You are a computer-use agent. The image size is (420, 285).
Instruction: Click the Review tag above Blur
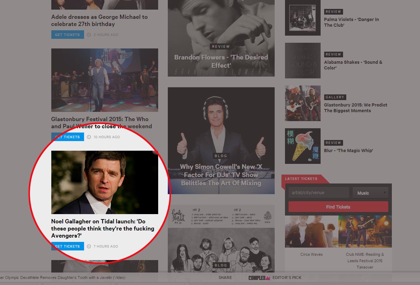[333, 143]
